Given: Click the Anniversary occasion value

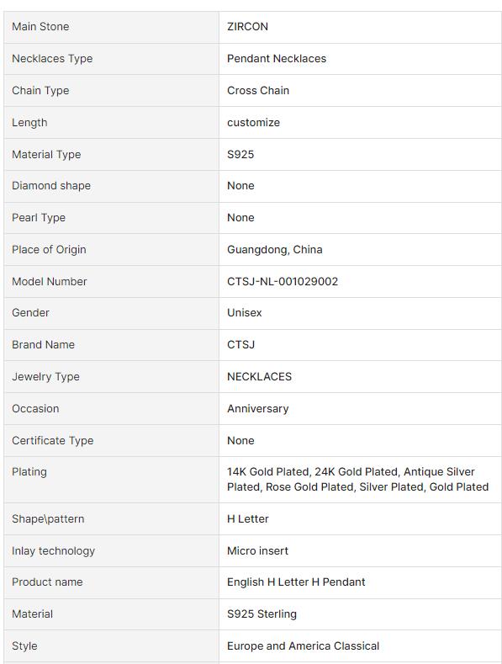Looking at the screenshot, I should 258,409.
